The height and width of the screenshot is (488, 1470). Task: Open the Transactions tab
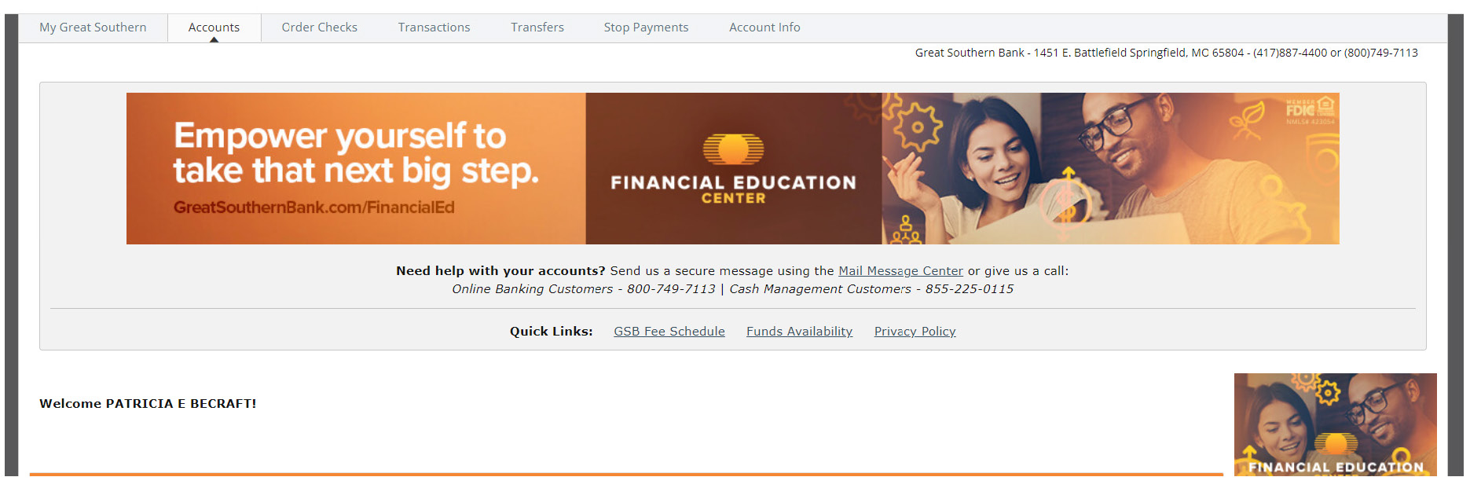[x=434, y=28]
